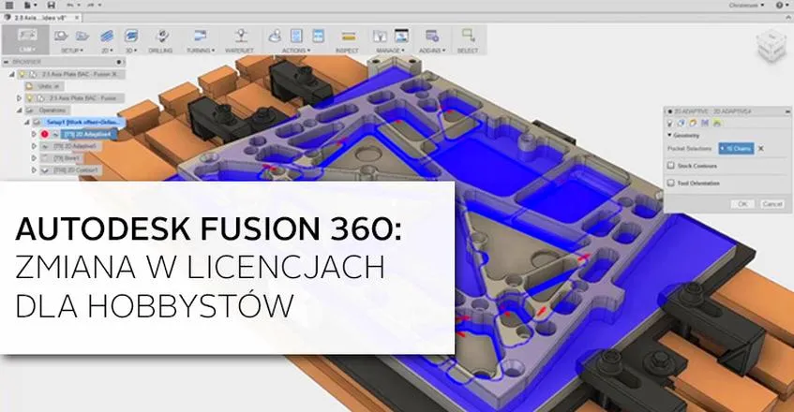The width and height of the screenshot is (794, 412).
Task: Click the 3D milling toolbar icon
Action: pos(131,36)
